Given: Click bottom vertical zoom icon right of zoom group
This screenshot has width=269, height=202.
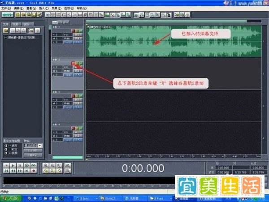Looking at the screenshot, I should point(68,171).
